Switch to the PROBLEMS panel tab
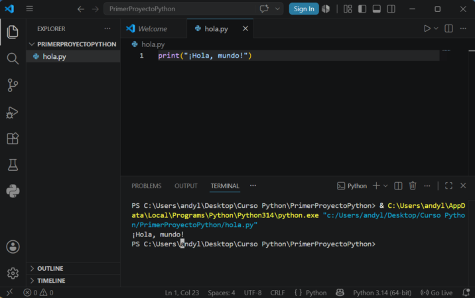The width and height of the screenshot is (475, 298). [x=147, y=186]
